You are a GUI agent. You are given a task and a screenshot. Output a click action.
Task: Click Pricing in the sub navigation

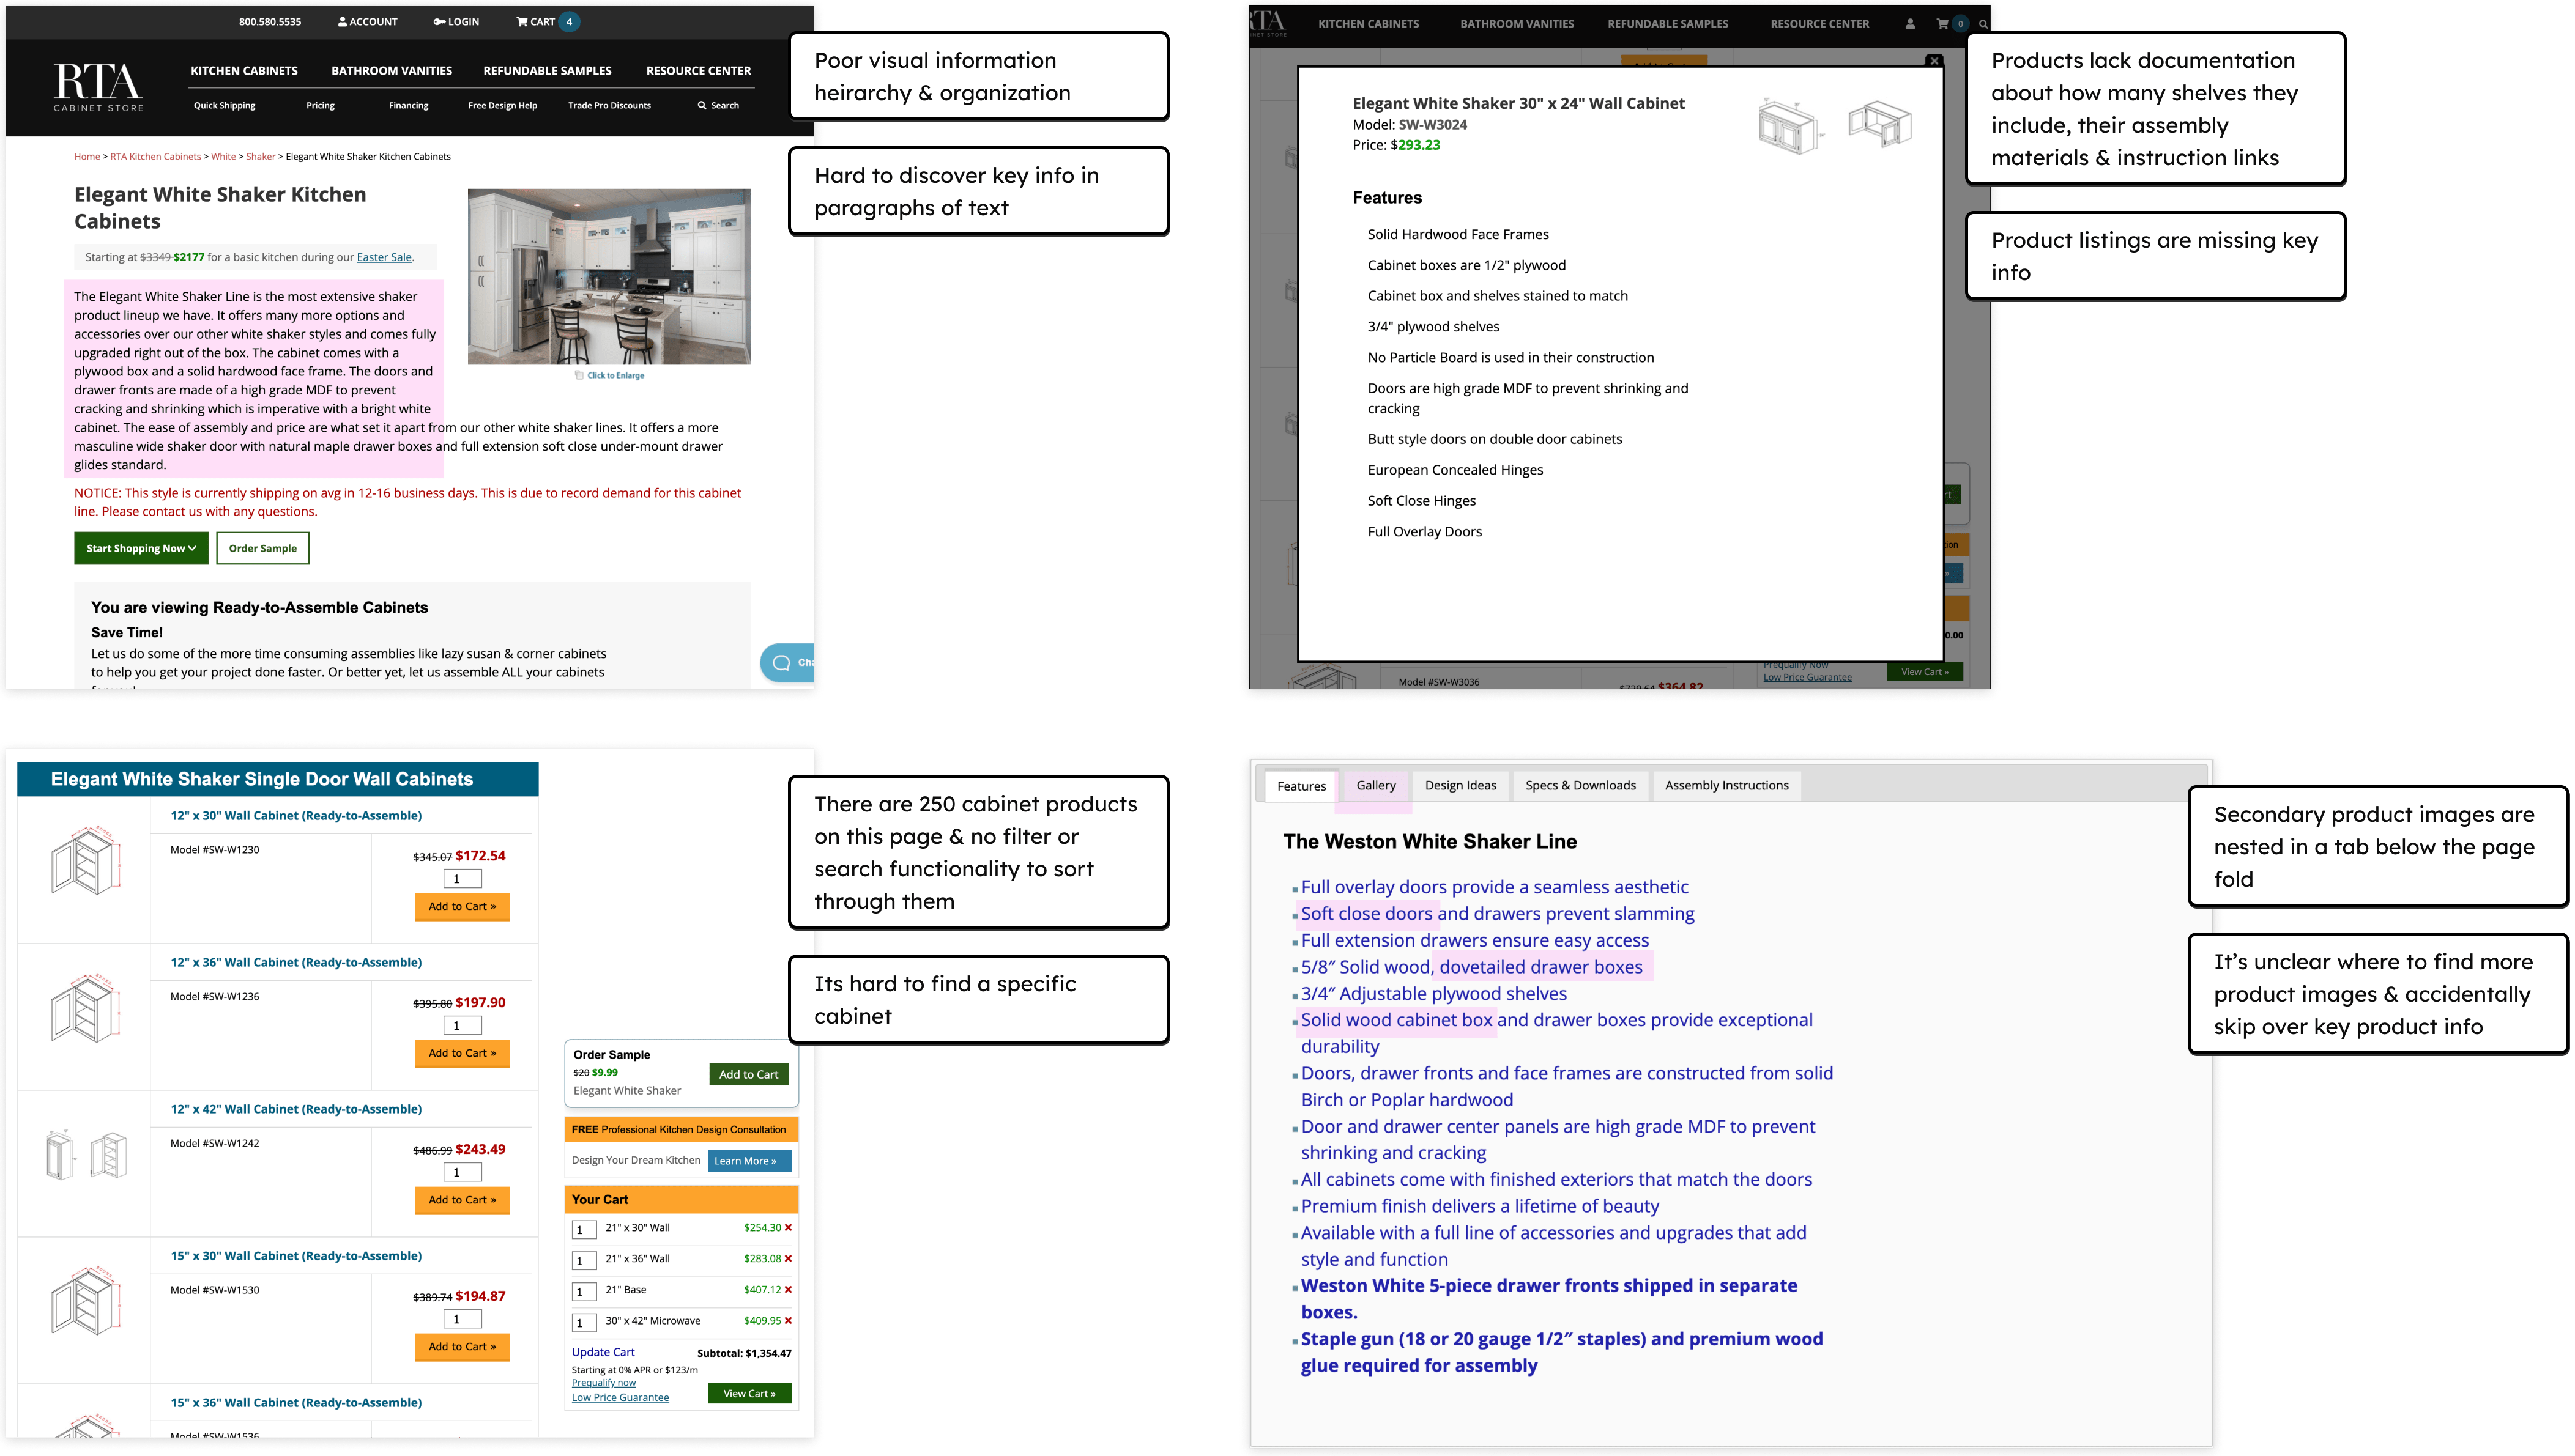tap(320, 105)
